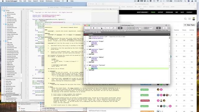
Task: Open the Window menu
Action: (x=57, y=1)
